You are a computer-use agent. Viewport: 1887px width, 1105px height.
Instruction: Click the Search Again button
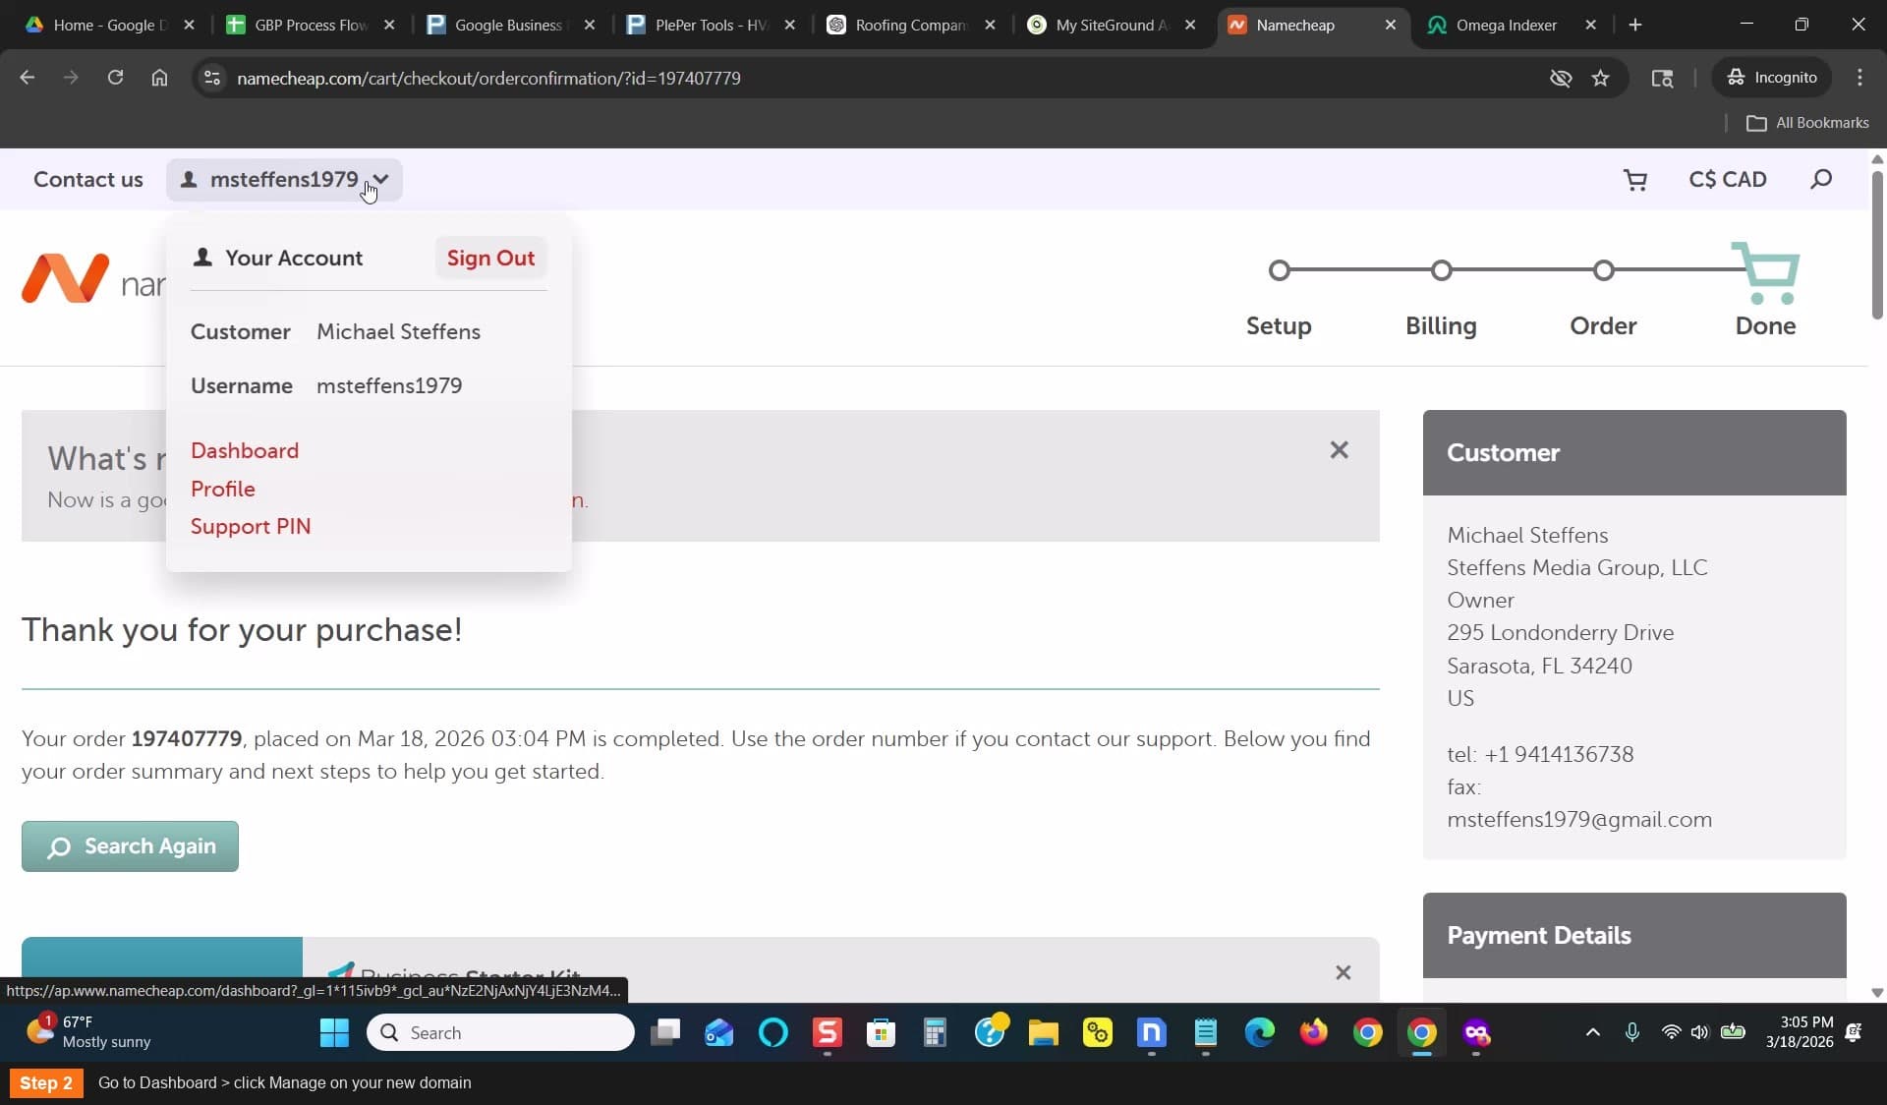[x=130, y=846]
